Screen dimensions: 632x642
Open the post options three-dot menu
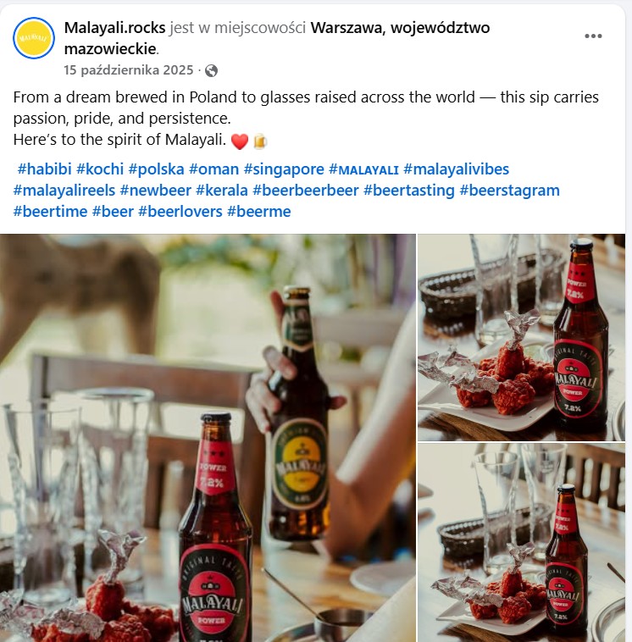click(x=593, y=36)
